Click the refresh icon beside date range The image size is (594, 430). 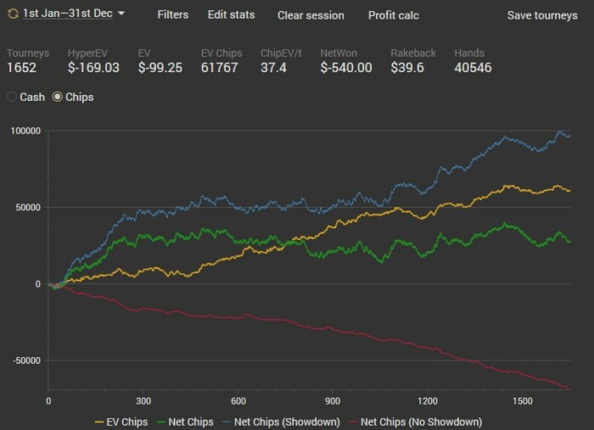(13, 14)
